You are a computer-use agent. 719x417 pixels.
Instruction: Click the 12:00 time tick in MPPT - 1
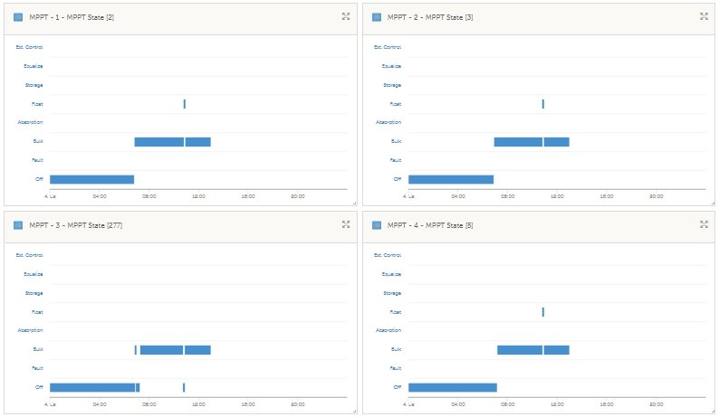pyautogui.click(x=198, y=196)
